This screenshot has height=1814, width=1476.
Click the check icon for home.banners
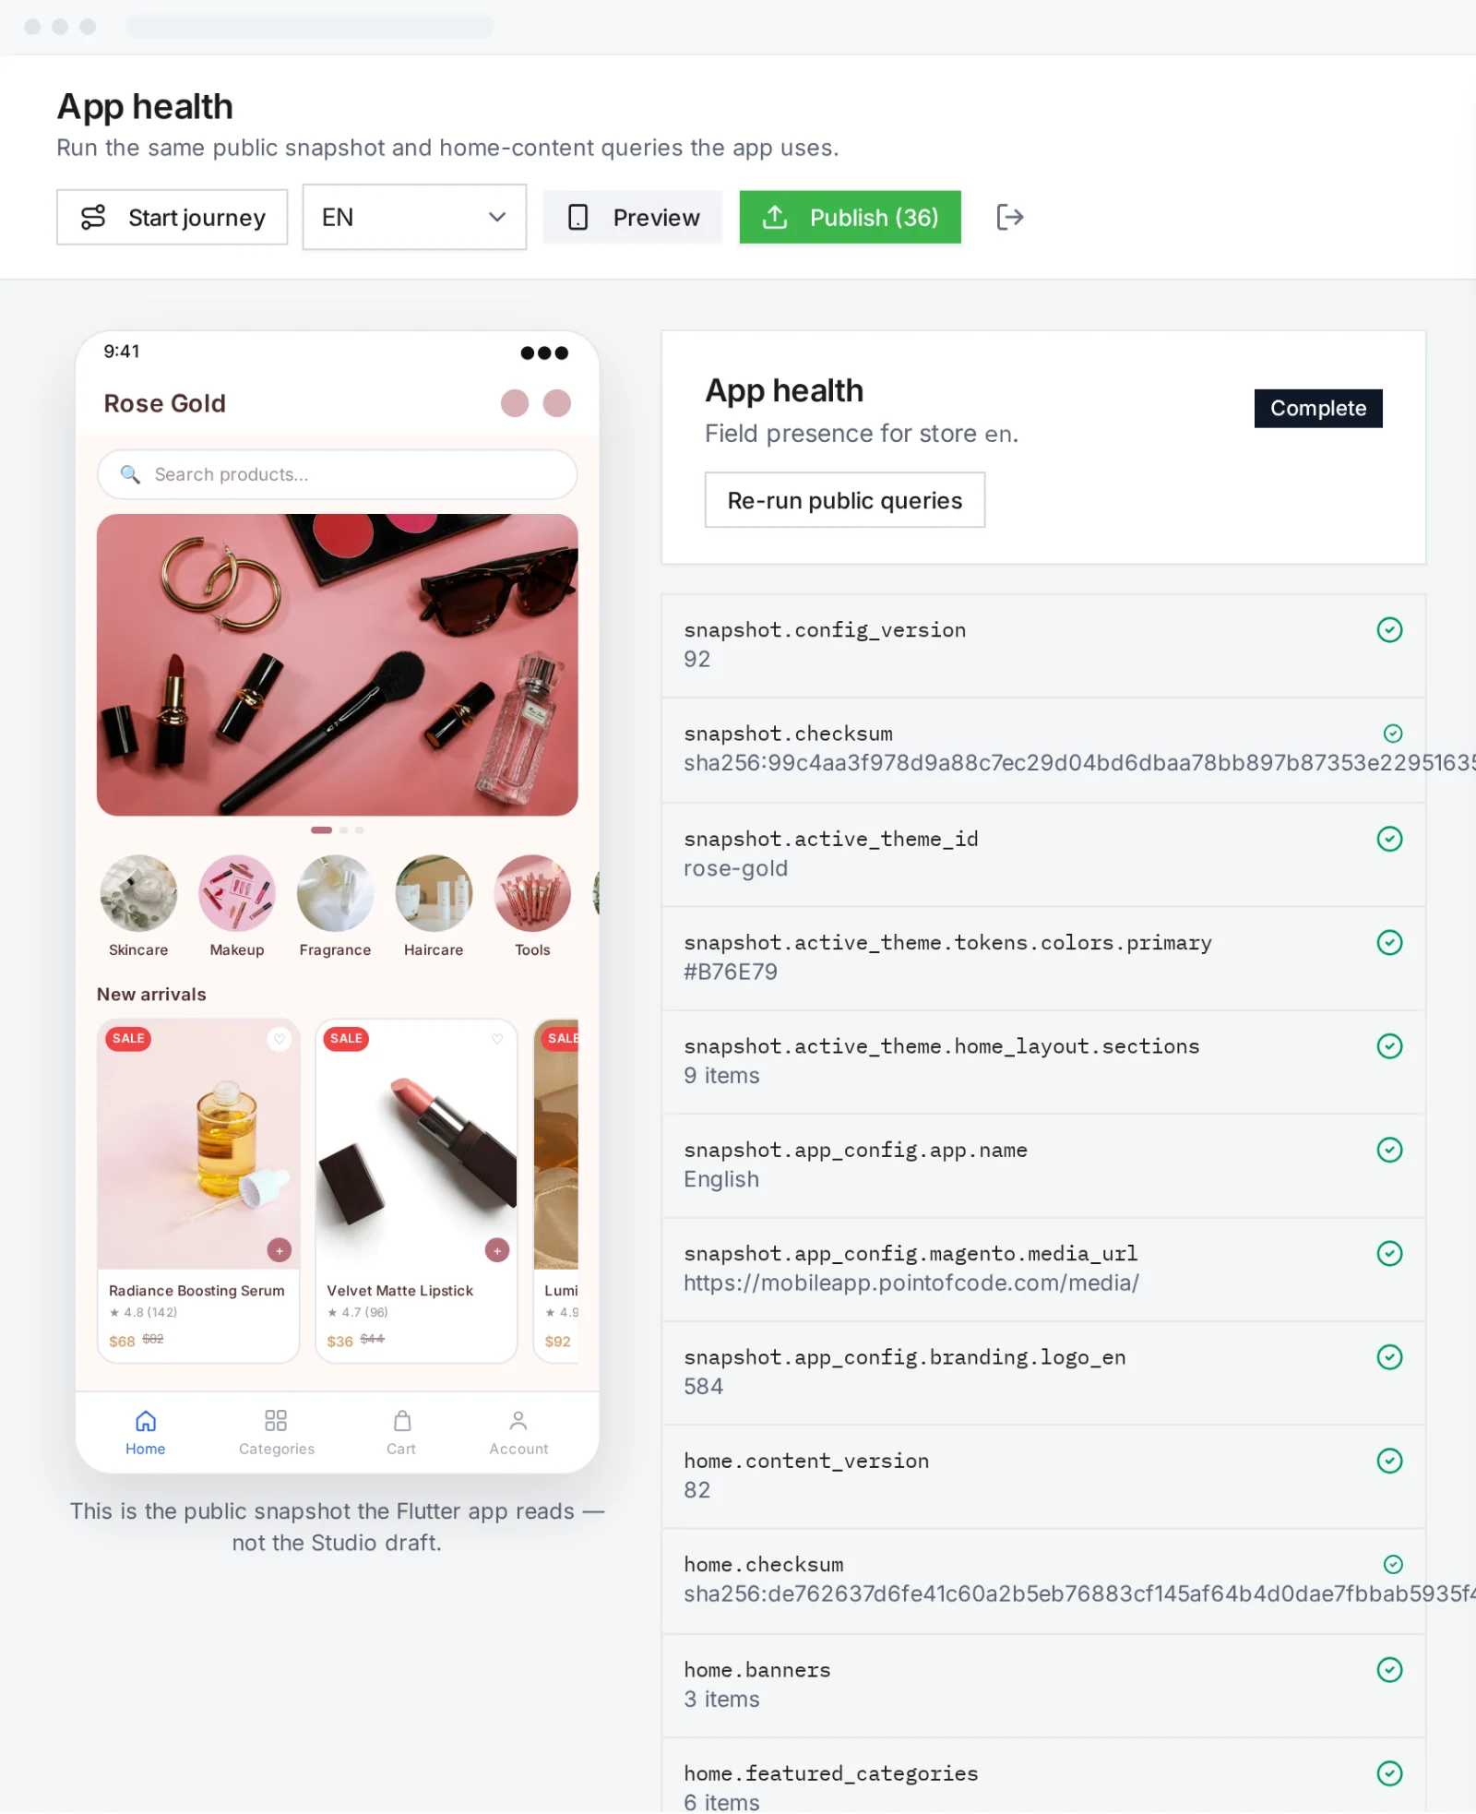tap(1389, 1670)
